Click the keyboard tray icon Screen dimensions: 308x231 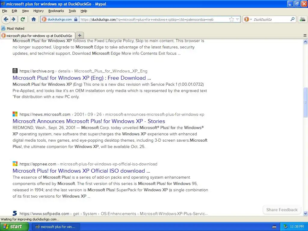(x=274, y=227)
